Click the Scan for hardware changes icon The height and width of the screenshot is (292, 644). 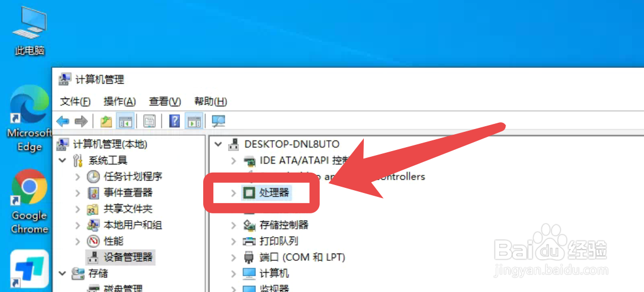[218, 121]
